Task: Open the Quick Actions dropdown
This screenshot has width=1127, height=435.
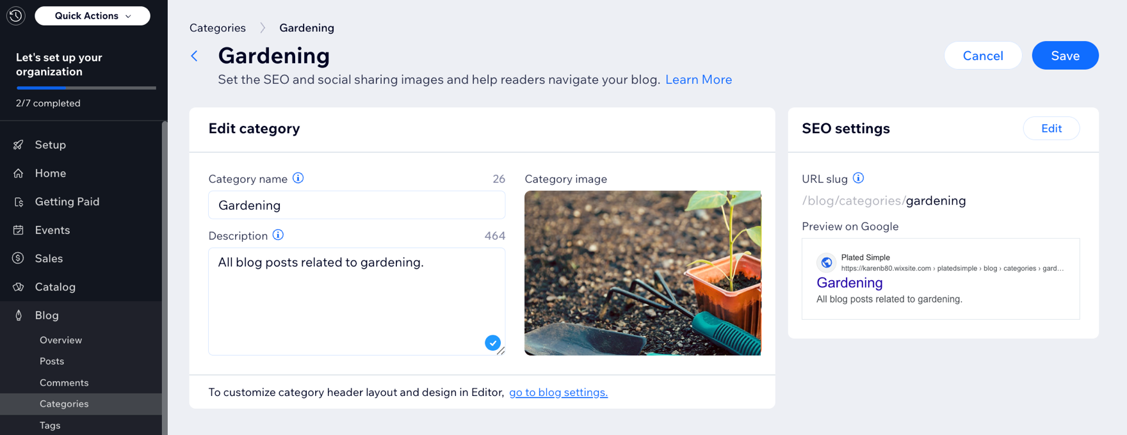Action: click(x=92, y=16)
